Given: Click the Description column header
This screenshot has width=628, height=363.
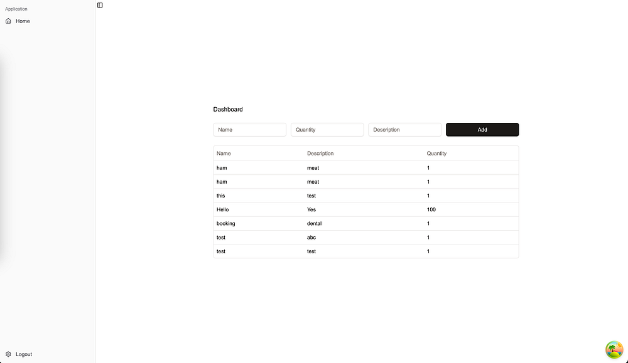Looking at the screenshot, I should (x=320, y=154).
